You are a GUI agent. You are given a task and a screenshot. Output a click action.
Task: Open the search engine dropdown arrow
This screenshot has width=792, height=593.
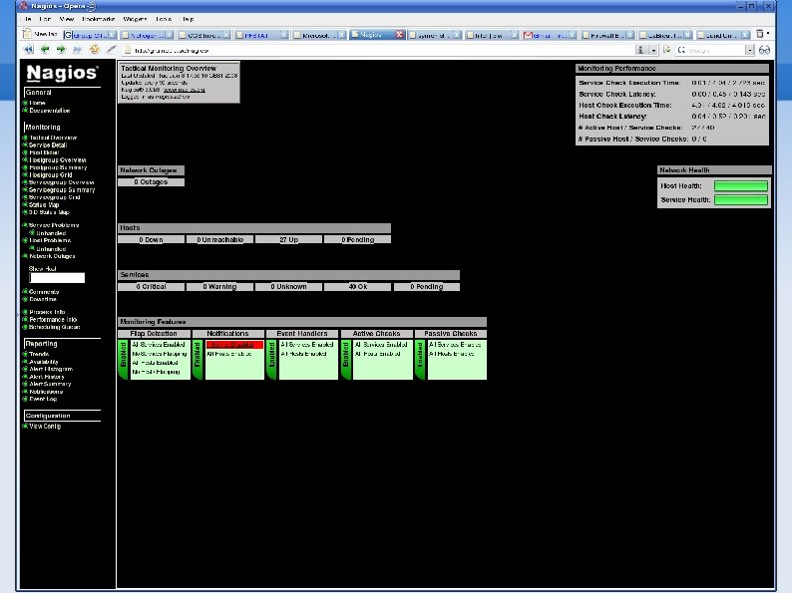pyautogui.click(x=749, y=50)
